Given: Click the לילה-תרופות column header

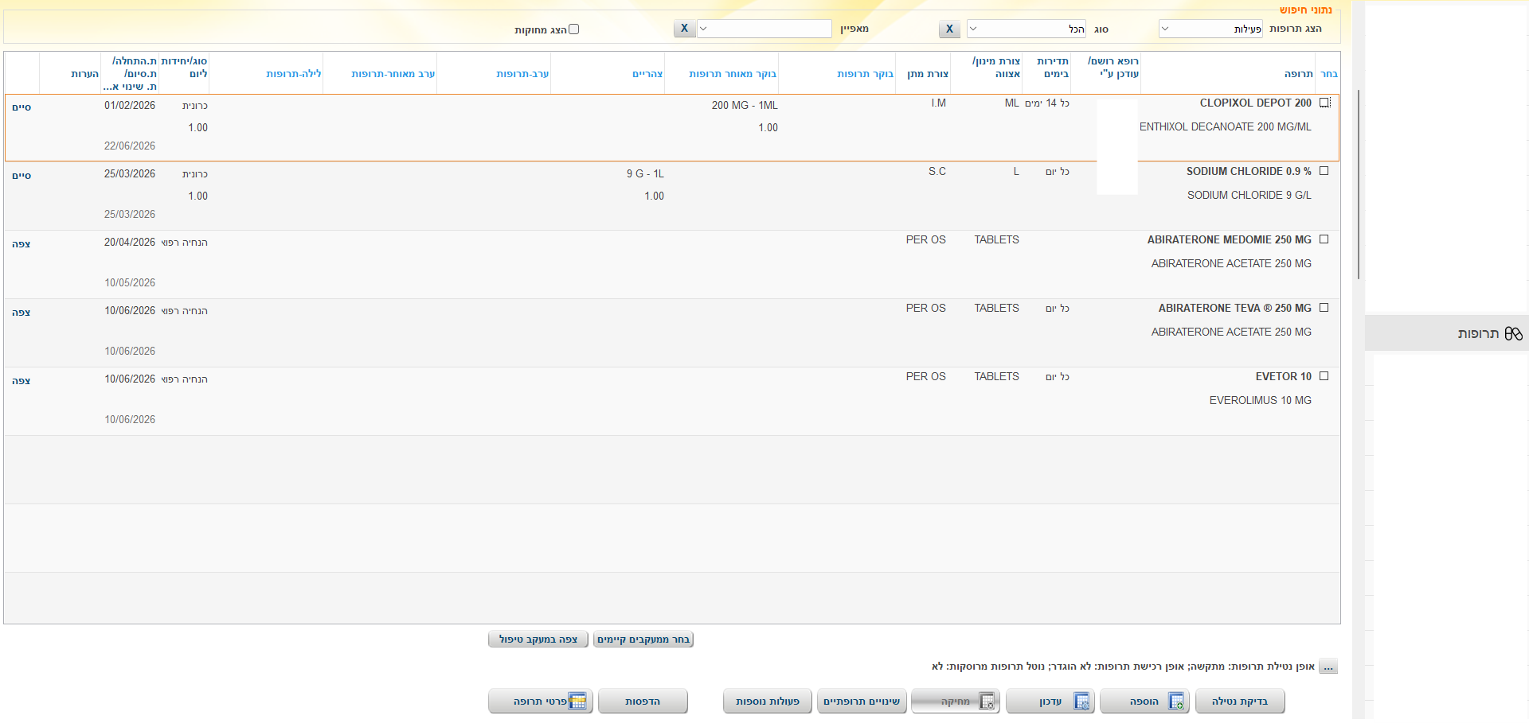Looking at the screenshot, I should point(294,74).
